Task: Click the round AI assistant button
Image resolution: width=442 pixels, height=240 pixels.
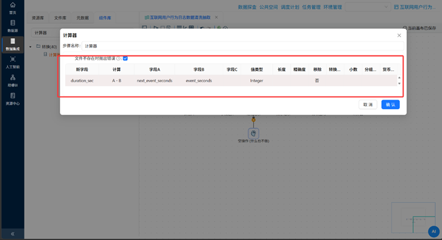Action: (x=434, y=232)
